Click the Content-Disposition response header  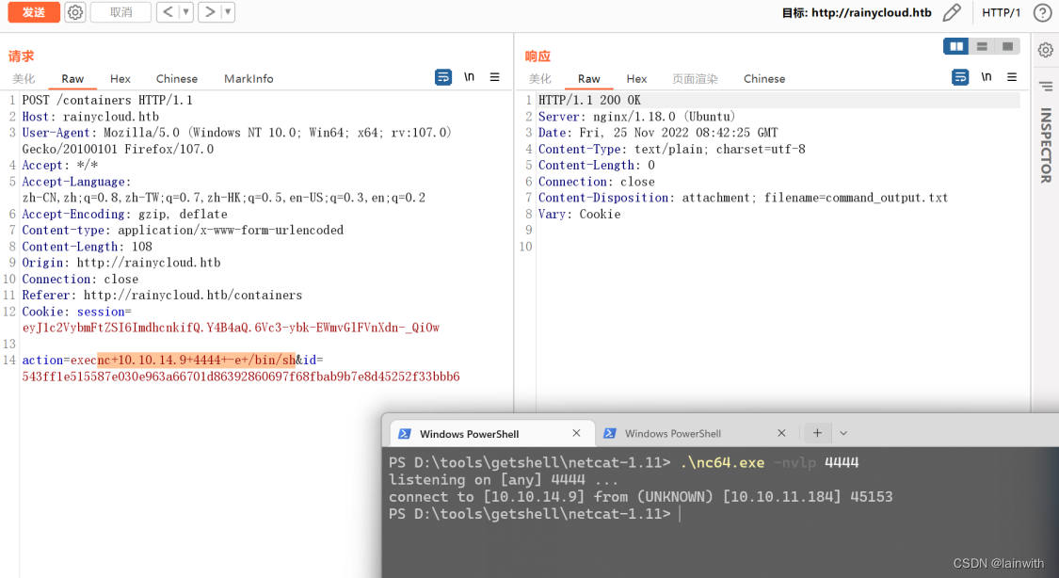click(x=743, y=197)
